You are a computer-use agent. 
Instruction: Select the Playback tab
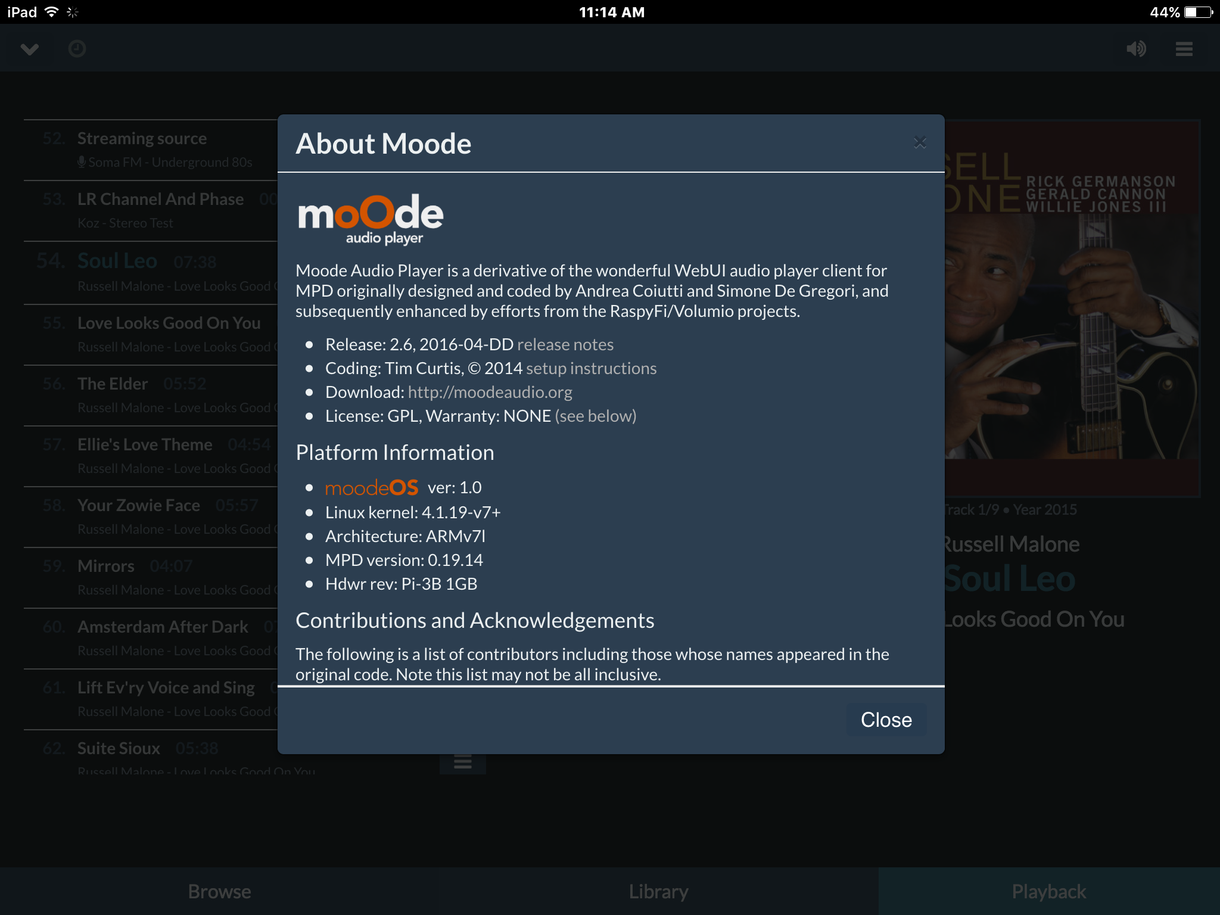[x=1049, y=891]
